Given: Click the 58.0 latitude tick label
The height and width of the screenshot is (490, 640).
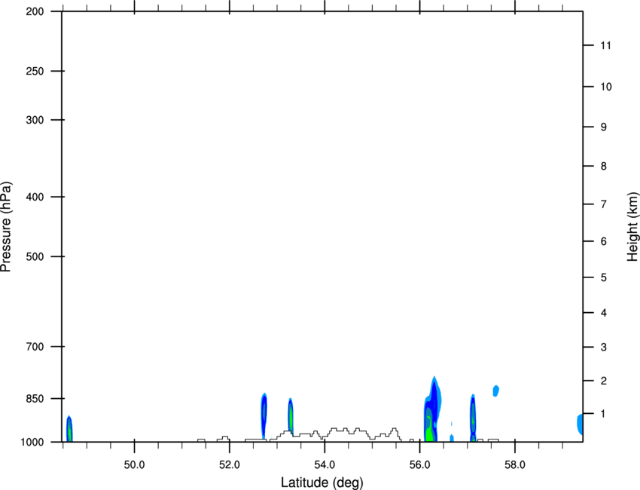Looking at the screenshot, I should (515, 465).
